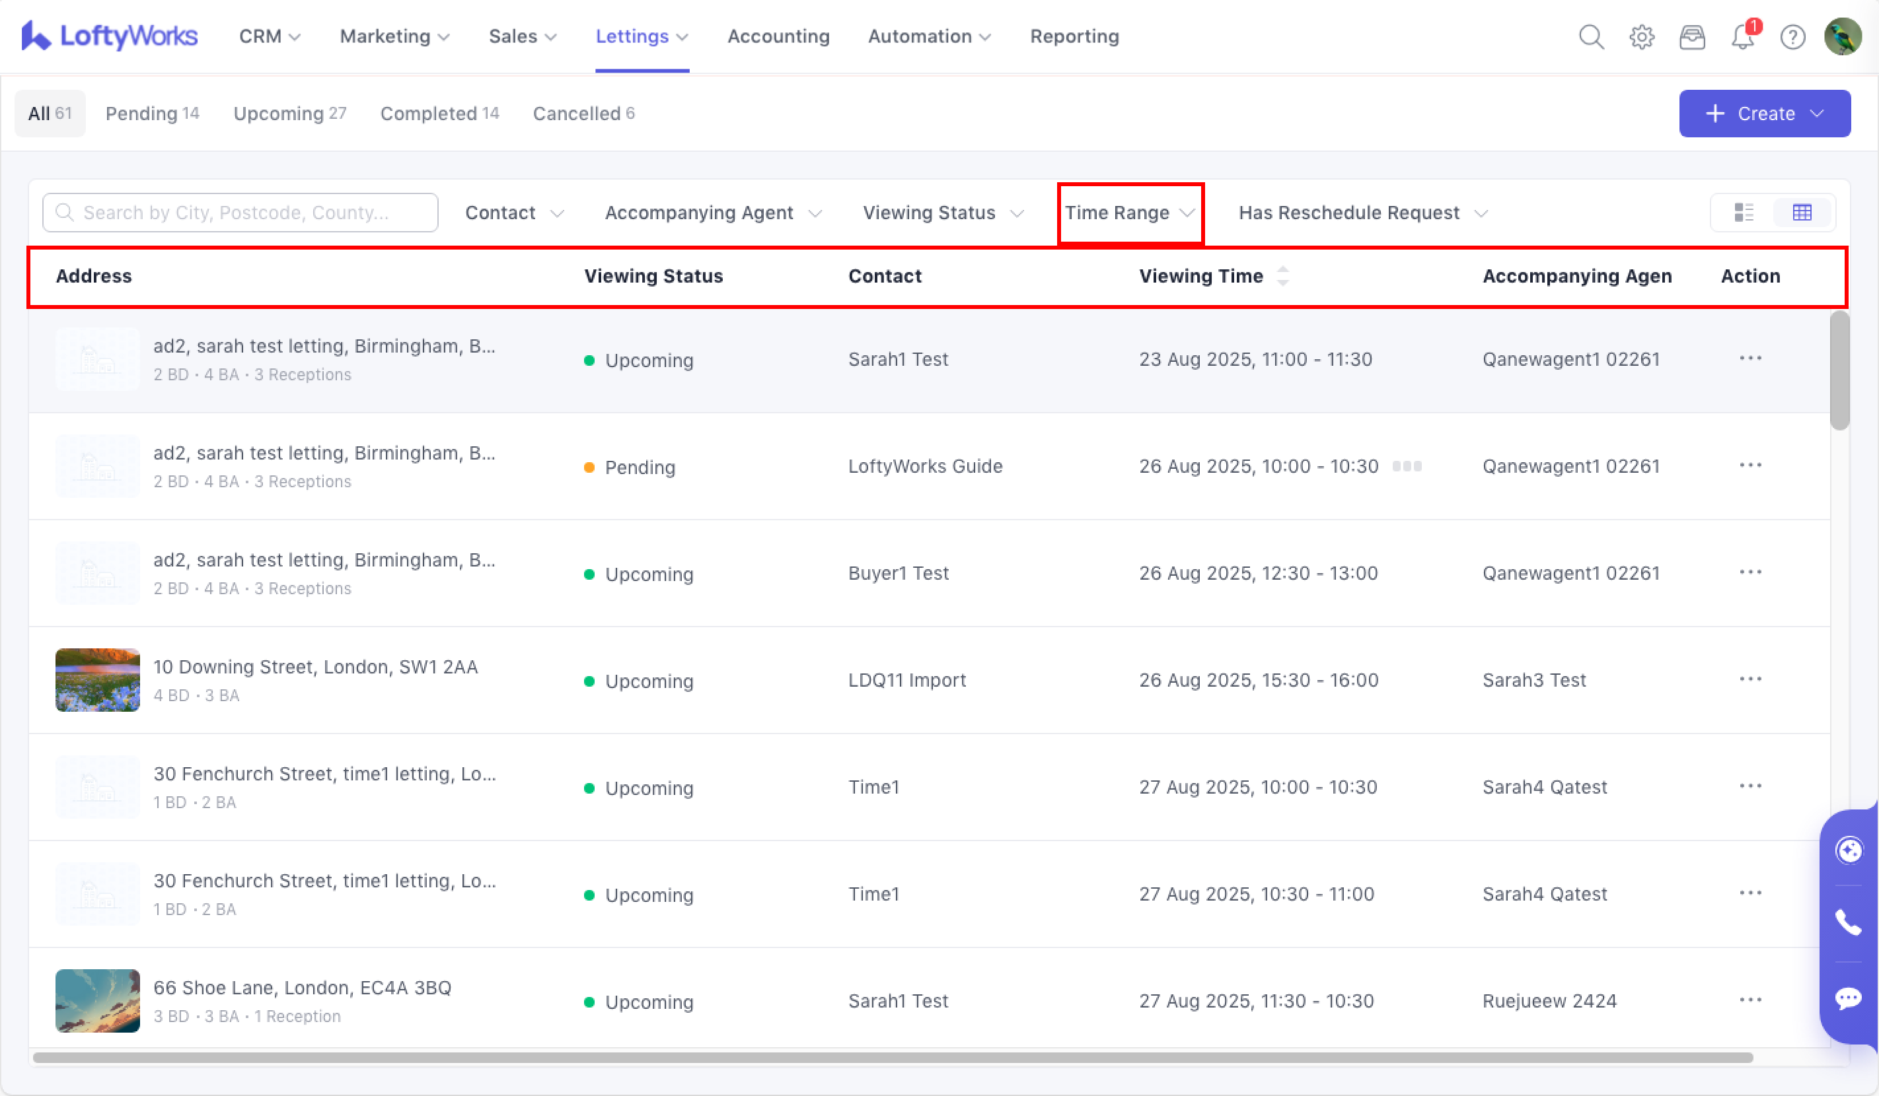Open the settings gear icon
The image size is (1879, 1096).
point(1641,36)
